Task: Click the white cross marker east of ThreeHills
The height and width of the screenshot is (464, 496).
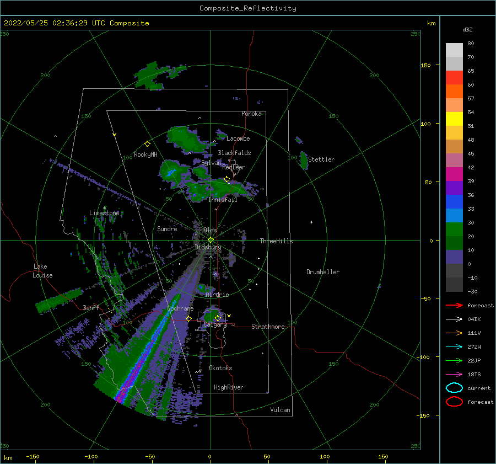Action: pos(311,222)
